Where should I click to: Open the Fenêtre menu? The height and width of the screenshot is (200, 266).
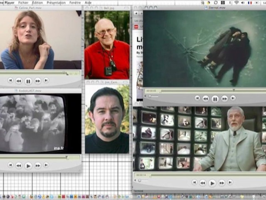tap(75, 2)
